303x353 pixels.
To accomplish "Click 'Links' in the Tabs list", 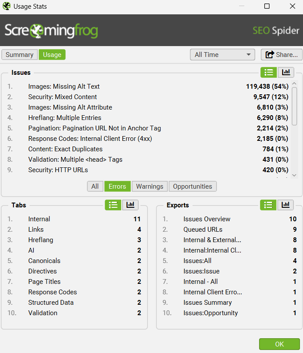I will [36, 230].
